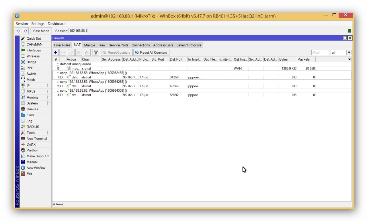Open filter funnel in Firewall toolbar
This screenshot has width=367, height=222.
[96, 53]
